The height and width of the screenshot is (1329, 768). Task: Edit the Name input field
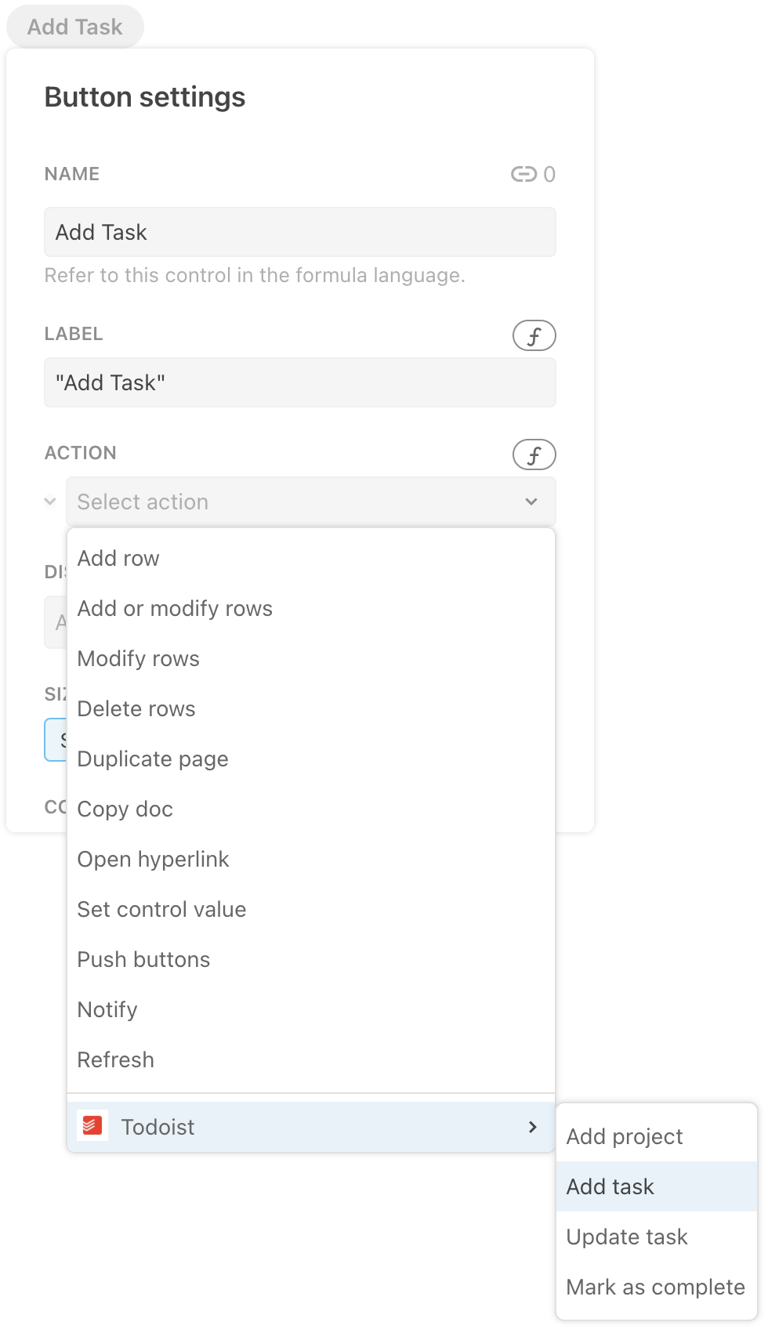coord(299,232)
